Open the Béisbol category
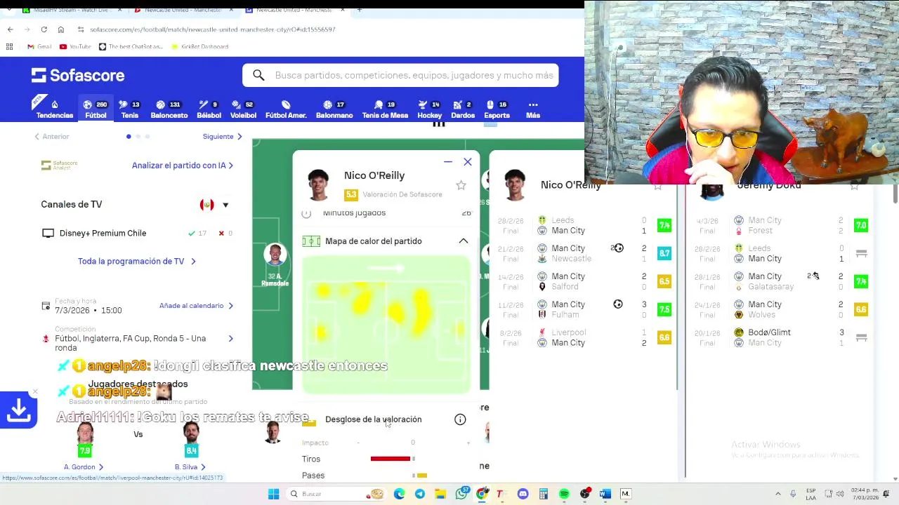 [x=209, y=109]
